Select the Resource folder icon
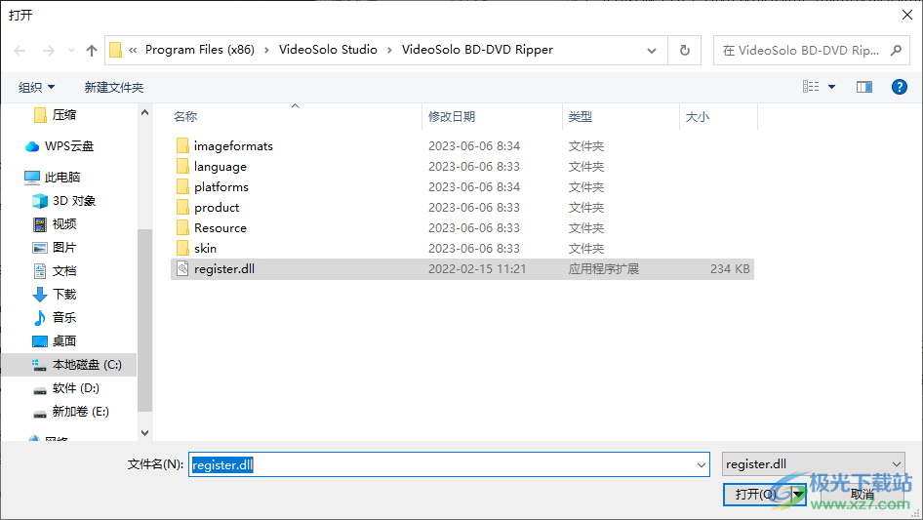This screenshot has height=520, width=923. (x=182, y=228)
